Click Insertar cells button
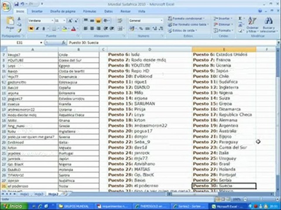281x210 pixels. pyautogui.click(x=223, y=18)
